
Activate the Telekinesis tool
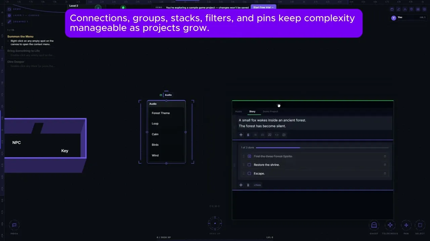click(390, 225)
